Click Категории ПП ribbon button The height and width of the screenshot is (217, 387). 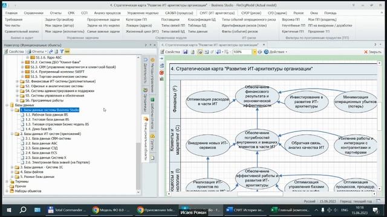tap(136, 19)
